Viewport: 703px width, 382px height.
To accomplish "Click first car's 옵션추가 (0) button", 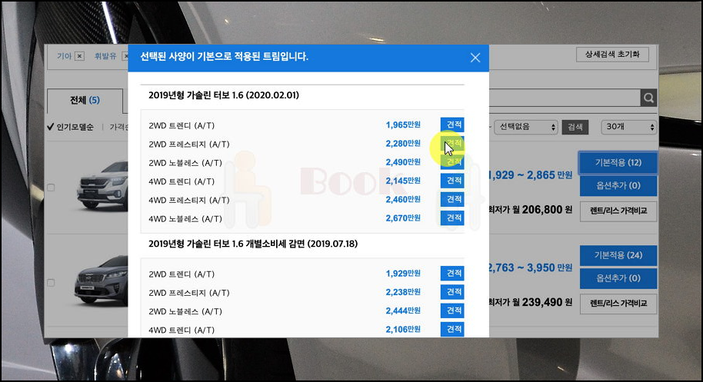I will coord(618,185).
